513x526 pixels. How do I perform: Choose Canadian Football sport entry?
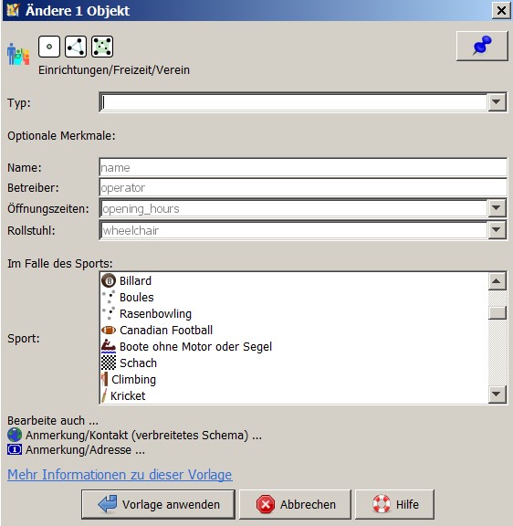[x=294, y=330]
